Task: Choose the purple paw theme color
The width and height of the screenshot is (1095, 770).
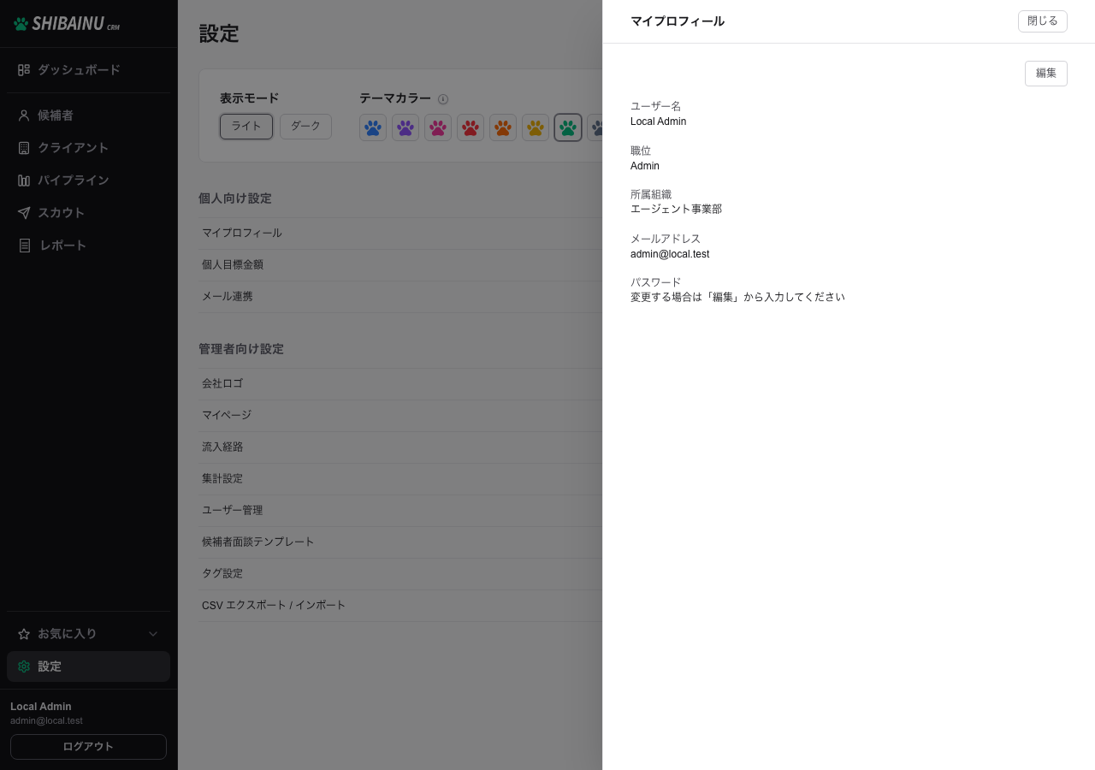Action: point(405,127)
